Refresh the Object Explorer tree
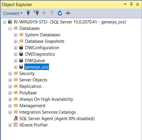This screenshot has height=140, width=142. click(60, 13)
